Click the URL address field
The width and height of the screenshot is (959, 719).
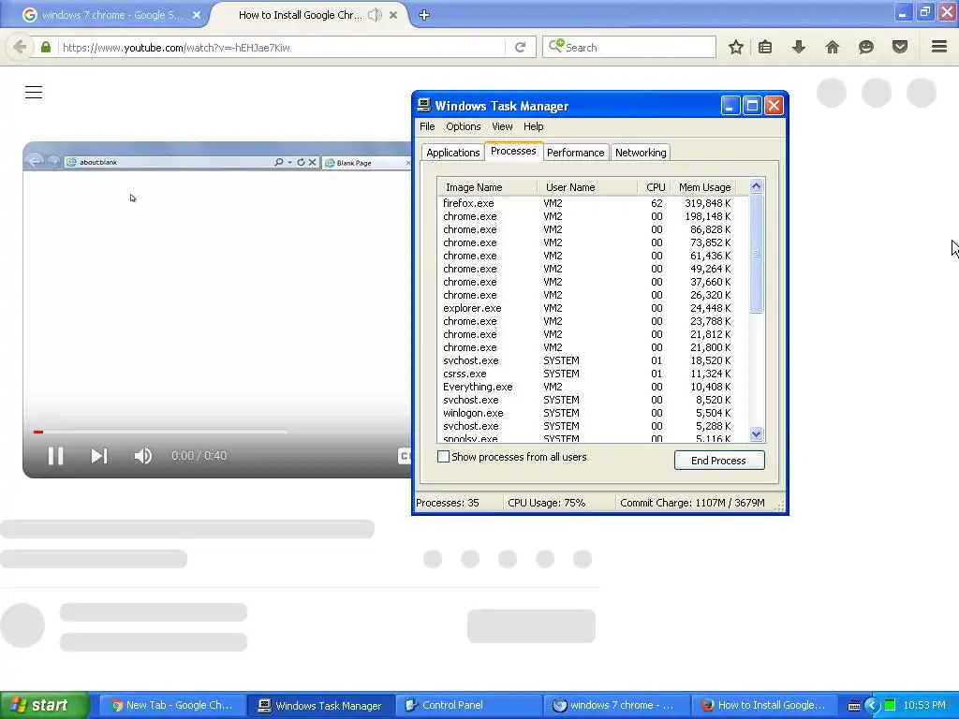pyautogui.click(x=281, y=47)
